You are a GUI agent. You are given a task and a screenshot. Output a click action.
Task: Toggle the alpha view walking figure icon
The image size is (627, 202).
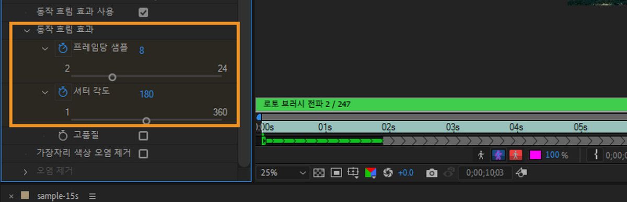coord(481,155)
